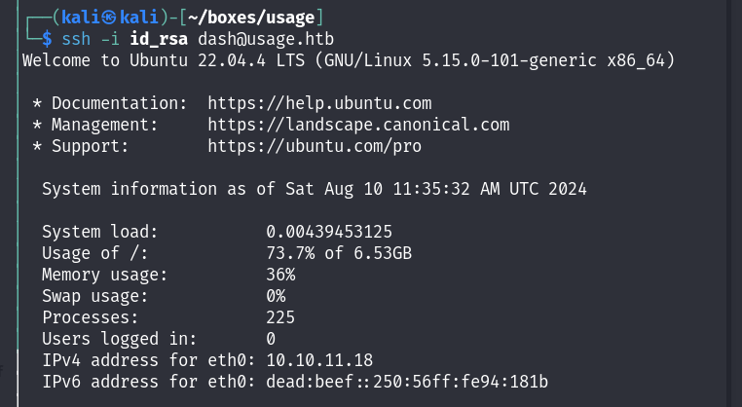Click the Processes count 225

coord(280,317)
